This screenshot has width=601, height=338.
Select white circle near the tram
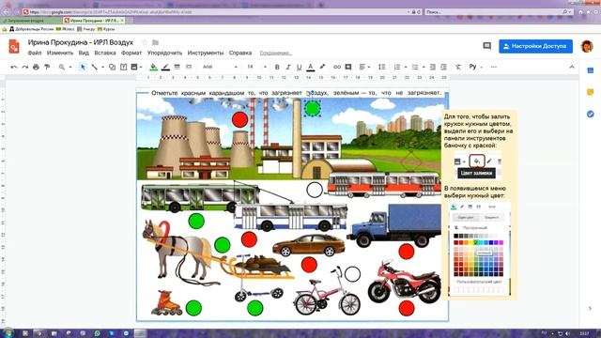pyautogui.click(x=315, y=190)
